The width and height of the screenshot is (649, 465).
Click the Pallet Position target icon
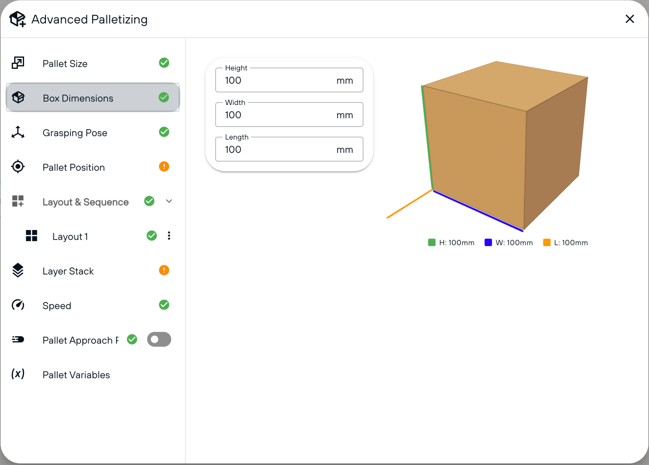point(18,167)
